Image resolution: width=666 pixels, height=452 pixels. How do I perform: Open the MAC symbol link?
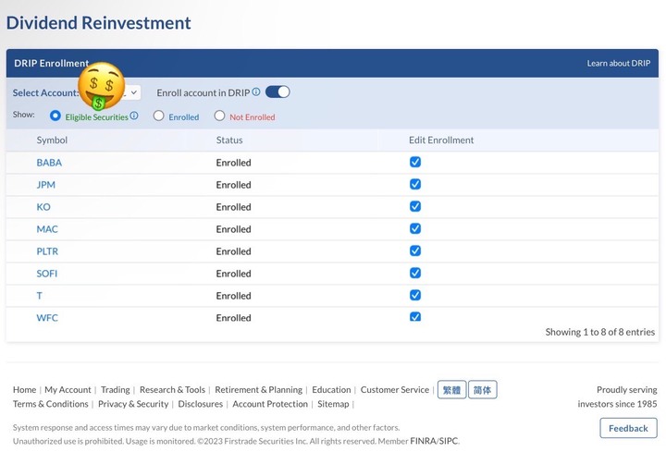point(47,229)
